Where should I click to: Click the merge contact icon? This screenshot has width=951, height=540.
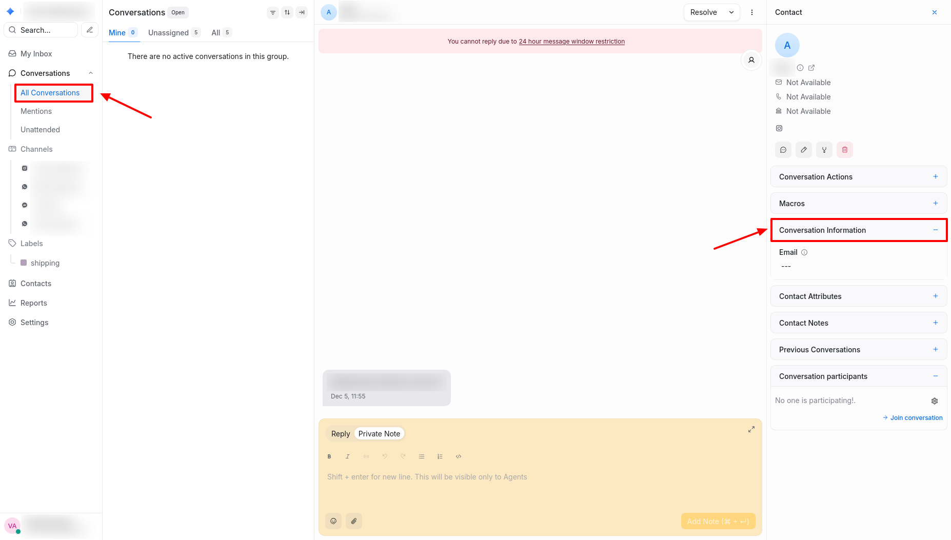(x=824, y=150)
